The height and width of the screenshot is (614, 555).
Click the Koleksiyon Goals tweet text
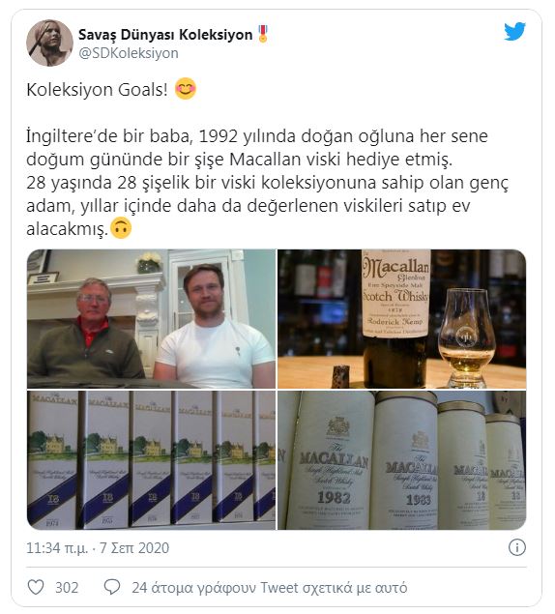pos(97,89)
